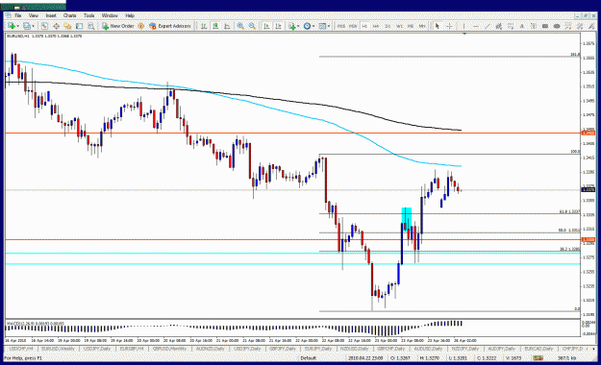Switch to the GBPJPY,Daily chart tab
The height and width of the screenshot is (365, 601).
tap(284, 349)
